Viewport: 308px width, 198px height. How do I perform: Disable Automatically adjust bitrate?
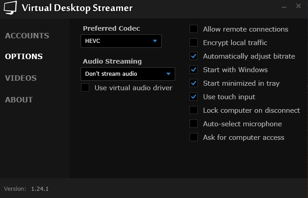(194, 56)
